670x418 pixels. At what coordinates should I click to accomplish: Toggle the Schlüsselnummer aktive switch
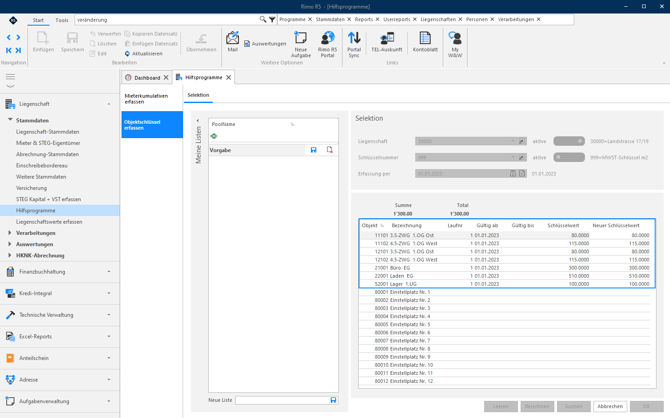[x=569, y=157]
